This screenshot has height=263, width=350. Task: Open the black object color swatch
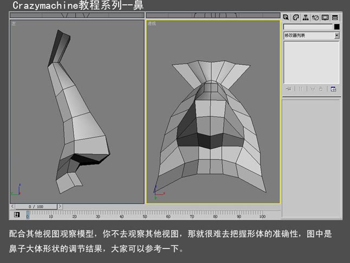pyautogui.click(x=337, y=27)
